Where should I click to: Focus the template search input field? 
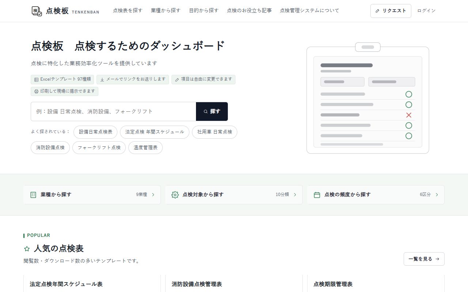[113, 112]
